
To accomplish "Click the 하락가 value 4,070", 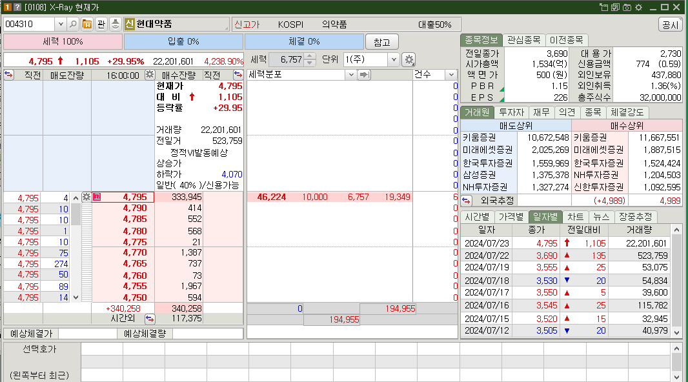I will pyautogui.click(x=232, y=174).
